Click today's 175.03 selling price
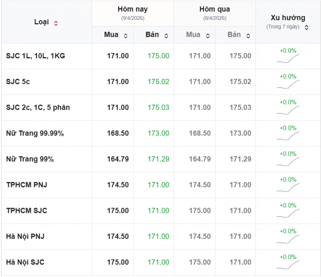 [158, 107]
